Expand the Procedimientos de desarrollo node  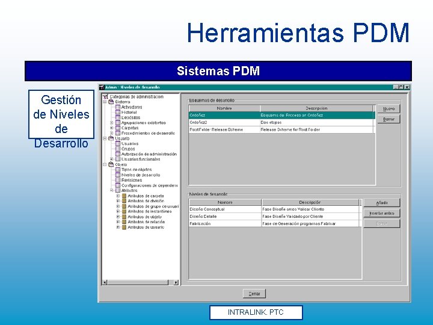(112, 133)
